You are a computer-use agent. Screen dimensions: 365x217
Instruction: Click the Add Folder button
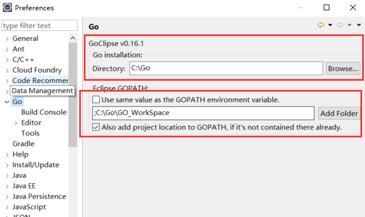coord(339,113)
